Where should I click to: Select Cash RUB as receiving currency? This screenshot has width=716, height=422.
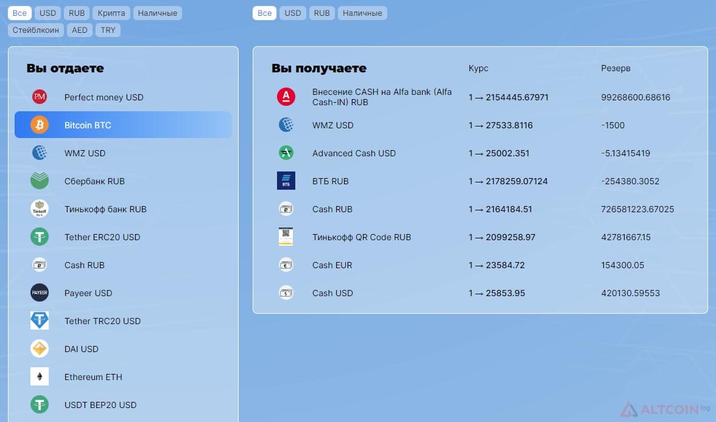(x=480, y=209)
